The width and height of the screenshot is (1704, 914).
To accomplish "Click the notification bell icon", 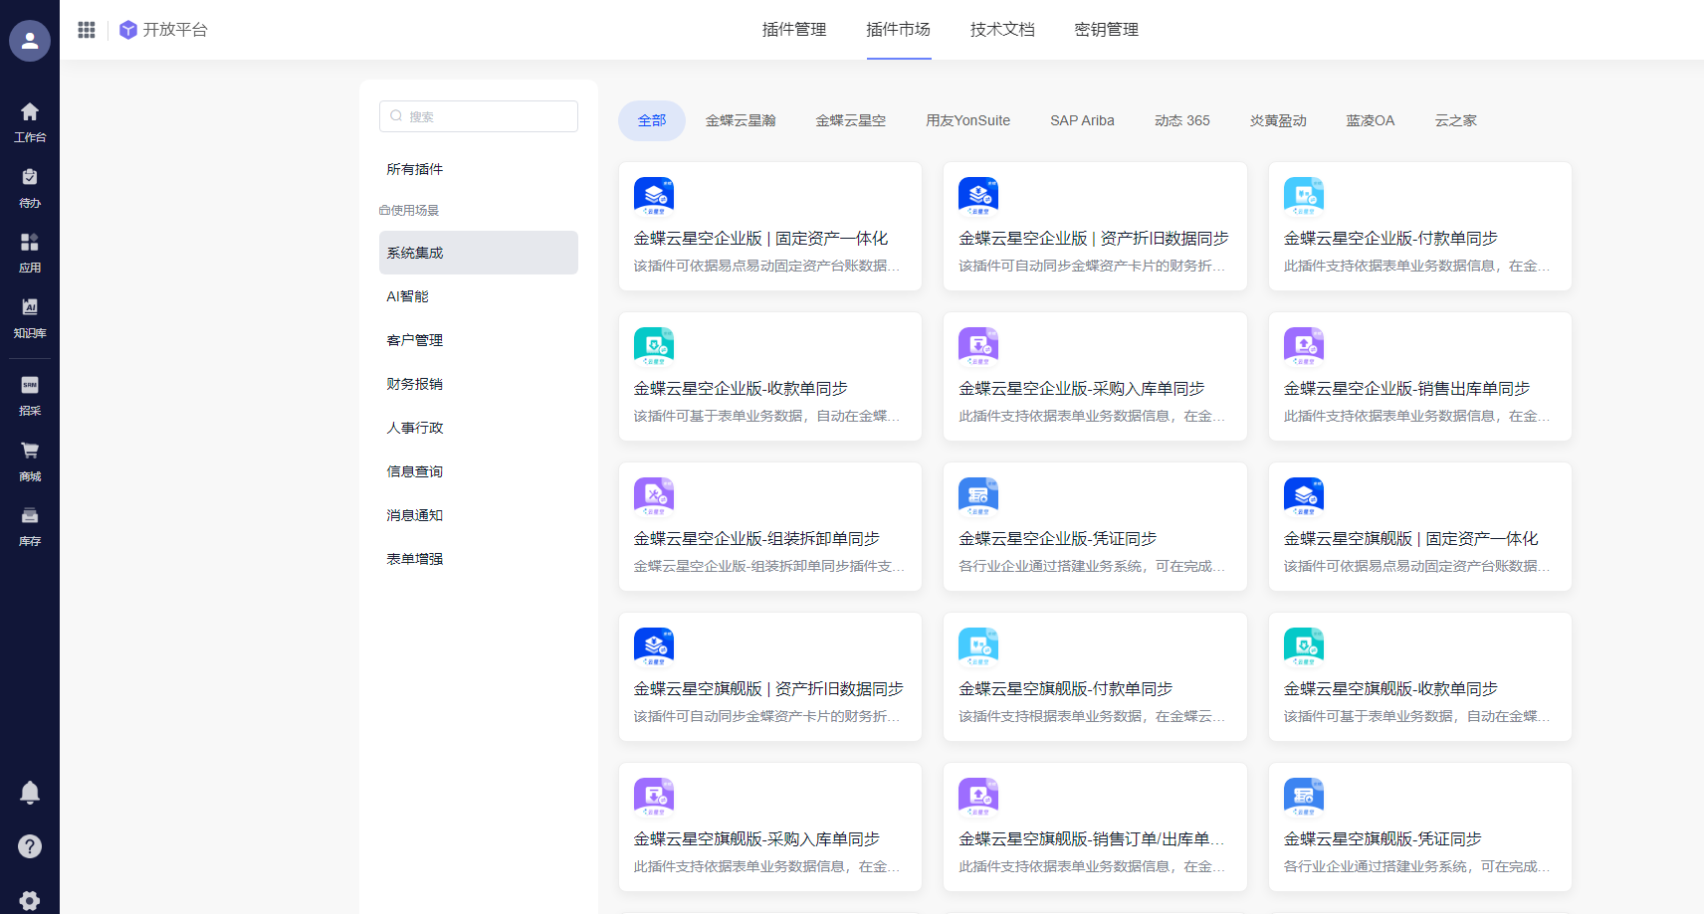I will pos(30,793).
